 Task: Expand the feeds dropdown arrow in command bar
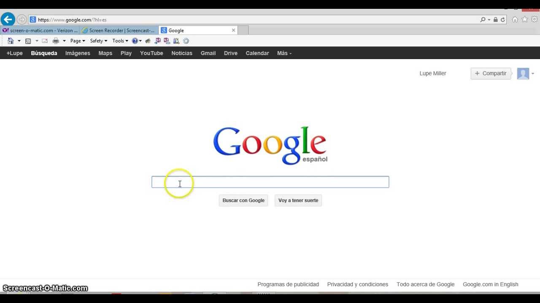point(37,41)
